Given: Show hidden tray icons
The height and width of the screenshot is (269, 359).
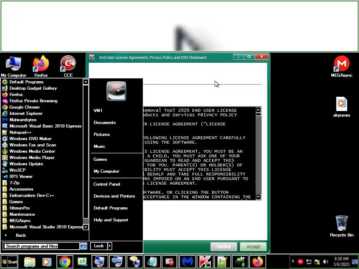Looking at the screenshot, I should (293, 261).
